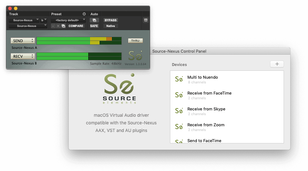Click the Track header label
This screenshot has width=308, height=171.
[14, 14]
